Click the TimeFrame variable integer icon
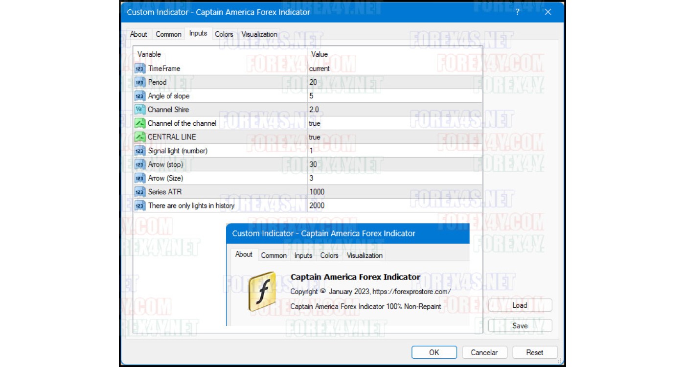Image resolution: width=685 pixels, height=367 pixels. click(140, 69)
